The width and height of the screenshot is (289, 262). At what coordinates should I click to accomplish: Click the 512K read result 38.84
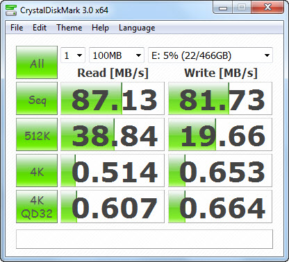pos(113,134)
